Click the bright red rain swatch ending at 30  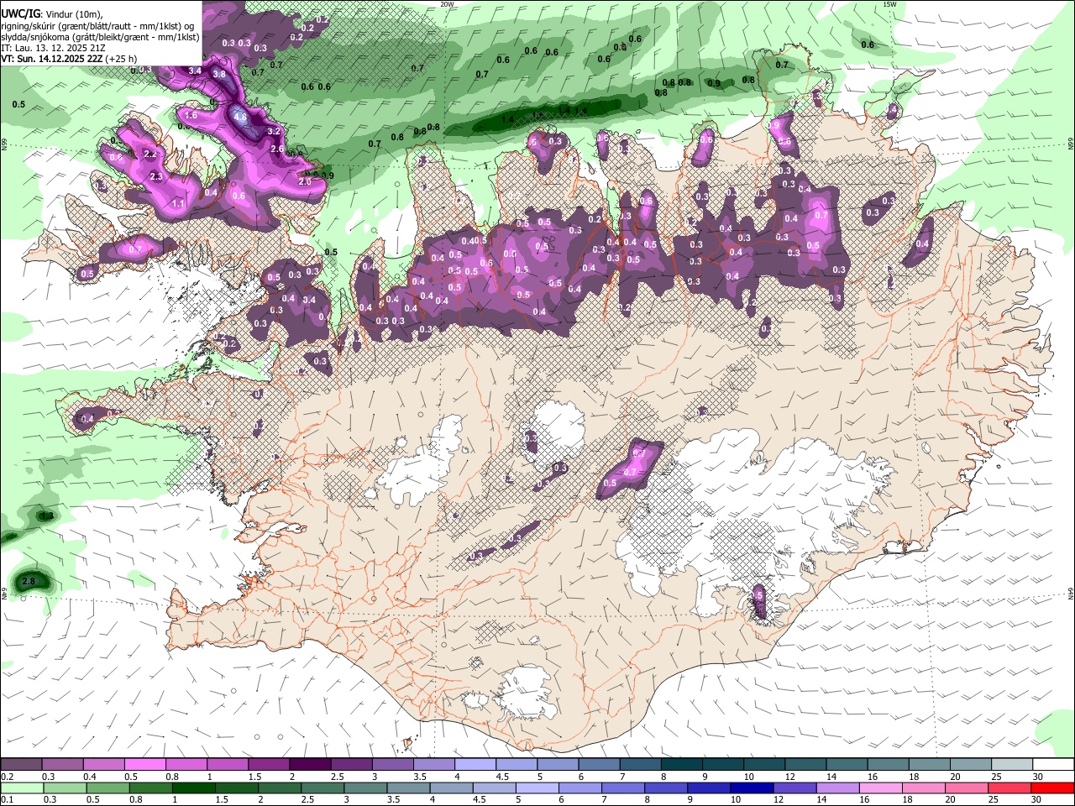click(1052, 788)
